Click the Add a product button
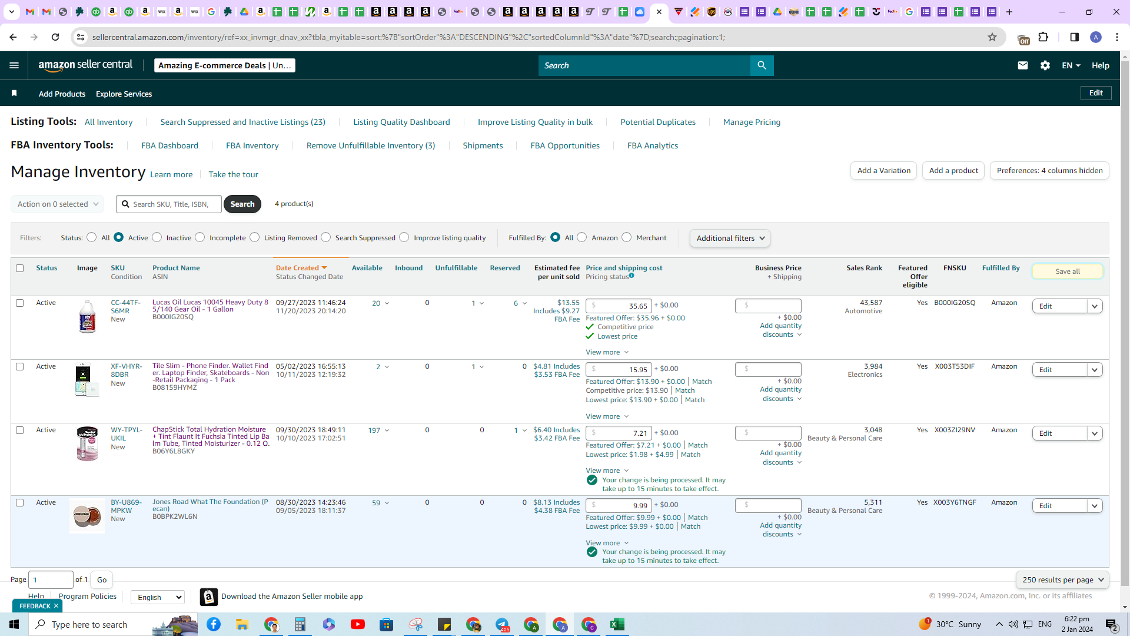Image resolution: width=1130 pixels, height=636 pixels. click(953, 171)
